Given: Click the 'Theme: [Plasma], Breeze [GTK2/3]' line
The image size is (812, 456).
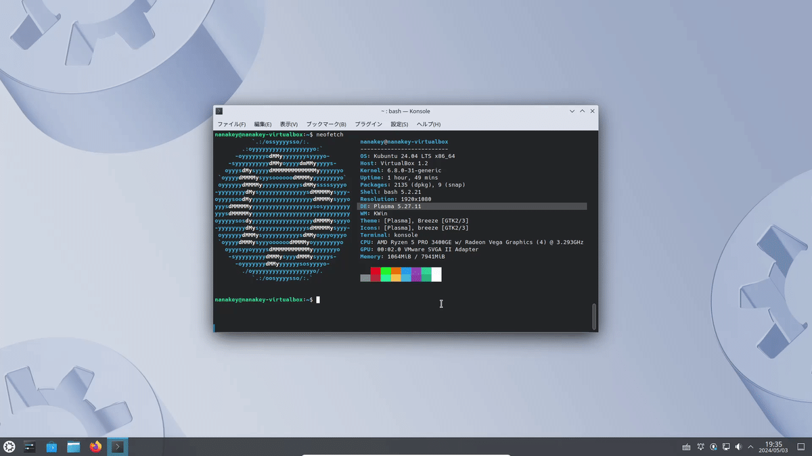Looking at the screenshot, I should tap(414, 221).
